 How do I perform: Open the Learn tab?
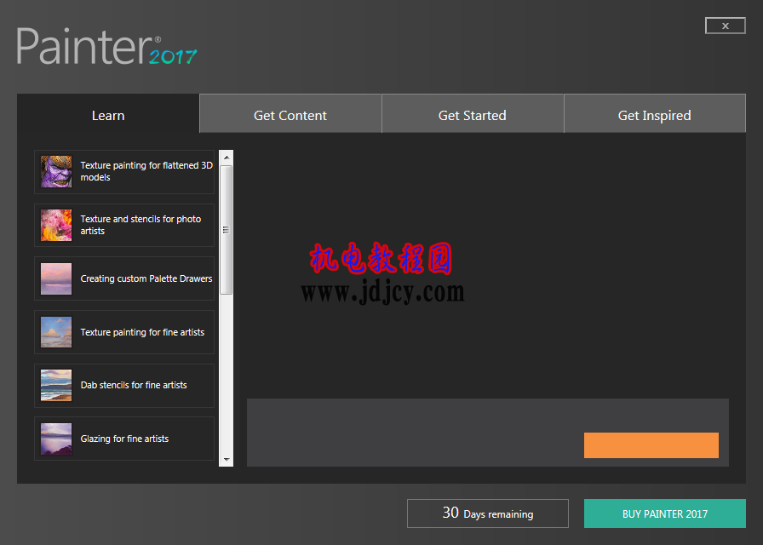[108, 113]
